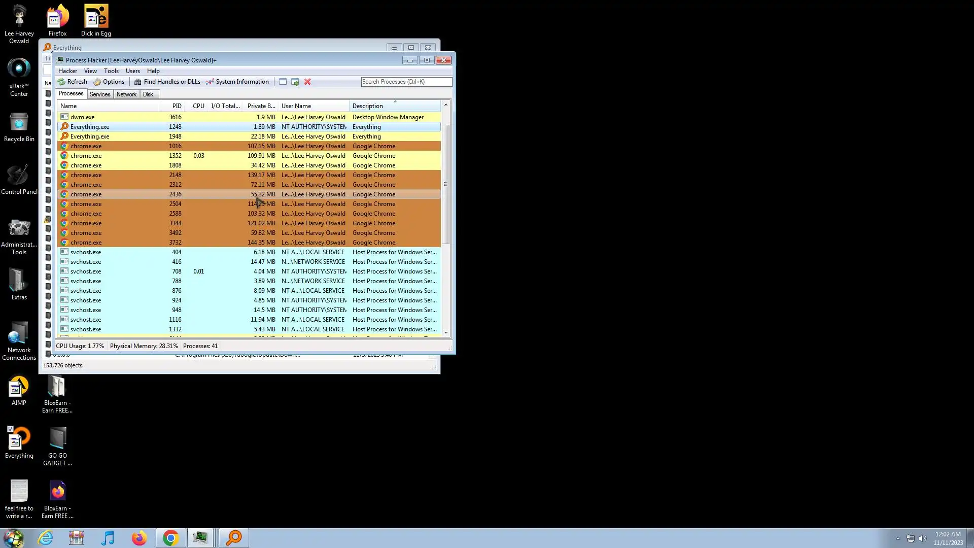Click the red X terminate icon
This screenshot has width=974, height=548.
[307, 82]
